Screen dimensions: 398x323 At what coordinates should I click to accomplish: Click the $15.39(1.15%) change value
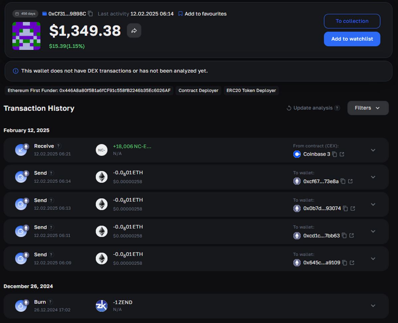(x=67, y=46)
